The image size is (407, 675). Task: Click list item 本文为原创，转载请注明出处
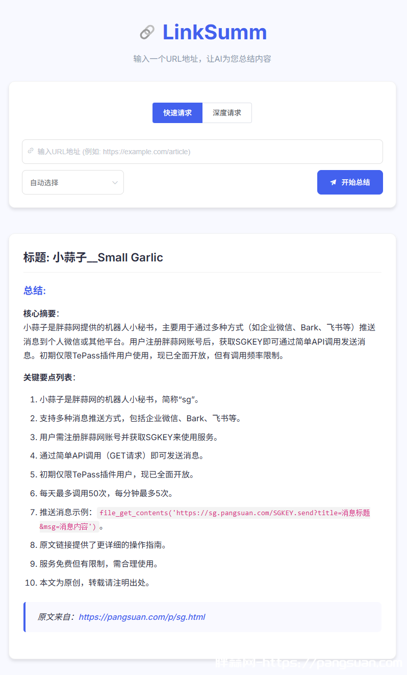pos(95,583)
